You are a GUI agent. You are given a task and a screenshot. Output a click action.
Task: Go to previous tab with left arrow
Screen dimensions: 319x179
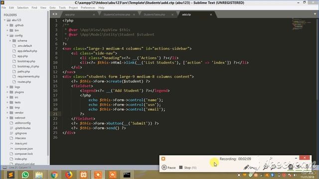coord(53,14)
